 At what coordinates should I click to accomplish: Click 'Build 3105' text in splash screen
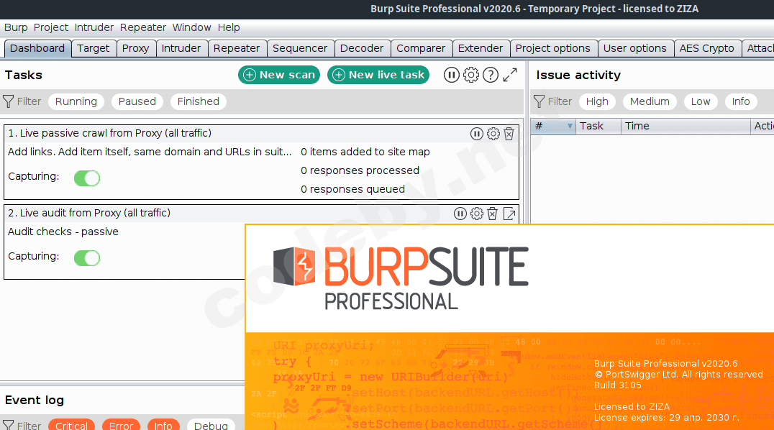617,385
